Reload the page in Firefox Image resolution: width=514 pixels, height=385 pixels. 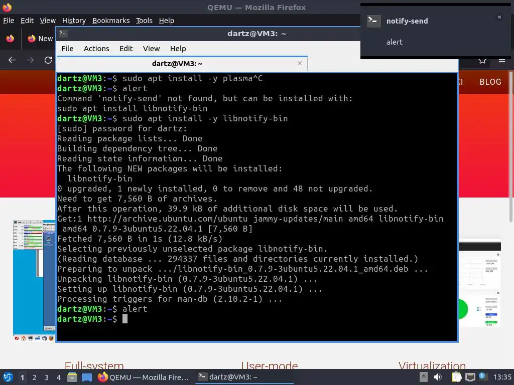tap(48, 60)
